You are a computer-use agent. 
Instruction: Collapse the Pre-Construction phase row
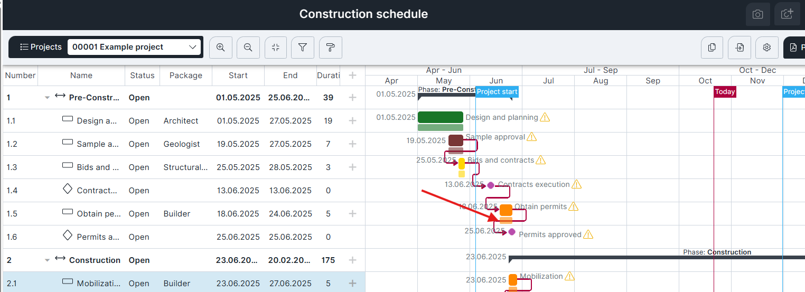point(47,98)
